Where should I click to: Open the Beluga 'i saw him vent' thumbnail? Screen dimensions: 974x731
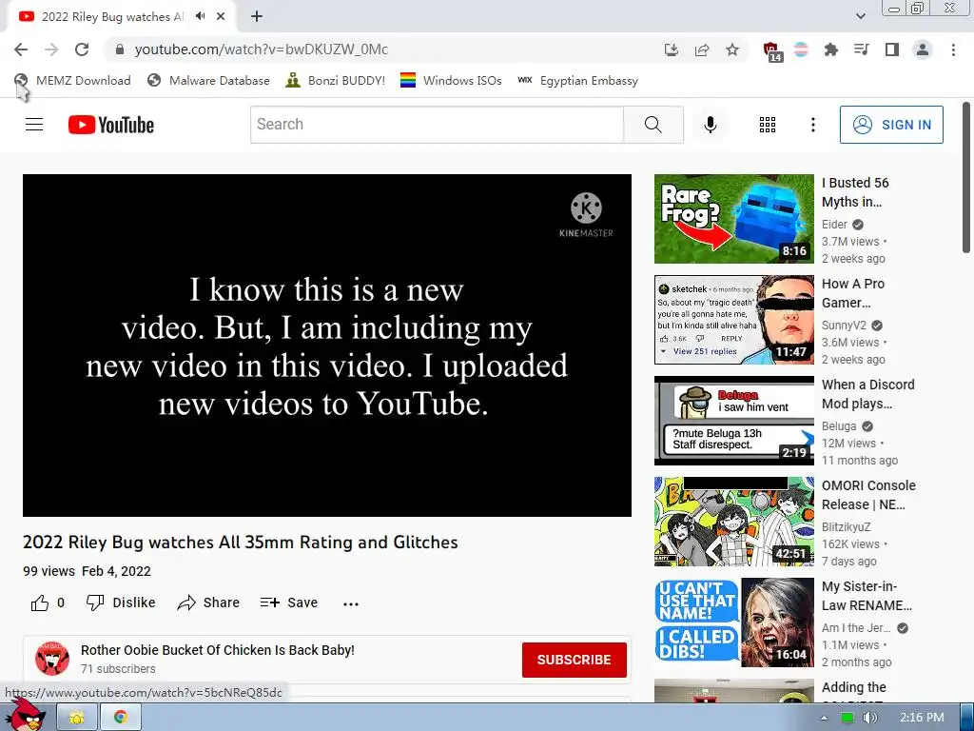[x=733, y=420]
